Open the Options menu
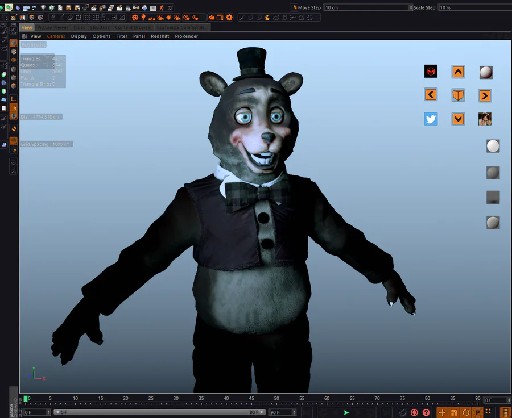The width and height of the screenshot is (512, 418). click(x=101, y=36)
